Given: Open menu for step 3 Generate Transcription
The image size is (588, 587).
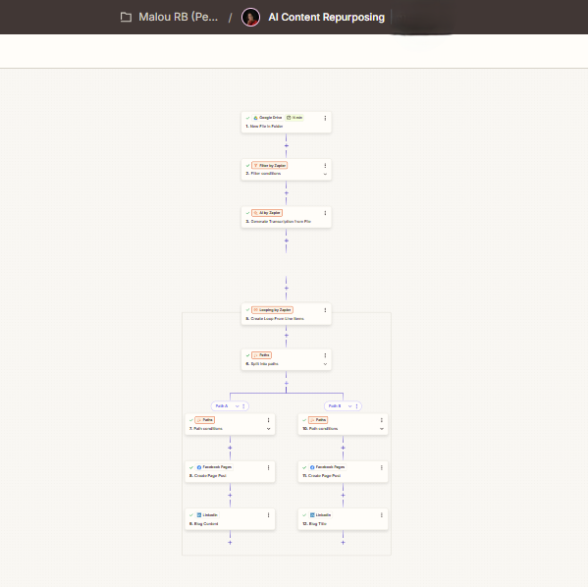Looking at the screenshot, I should point(325,213).
